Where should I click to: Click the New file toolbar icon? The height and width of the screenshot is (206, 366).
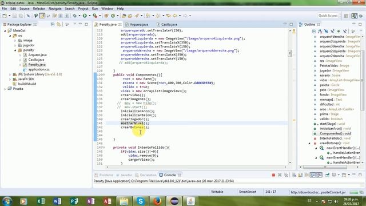(5, 15)
